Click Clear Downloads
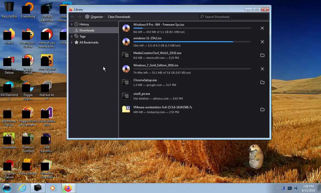 pyautogui.click(x=119, y=17)
